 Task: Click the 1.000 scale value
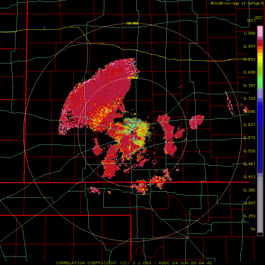pyautogui.click(x=249, y=33)
